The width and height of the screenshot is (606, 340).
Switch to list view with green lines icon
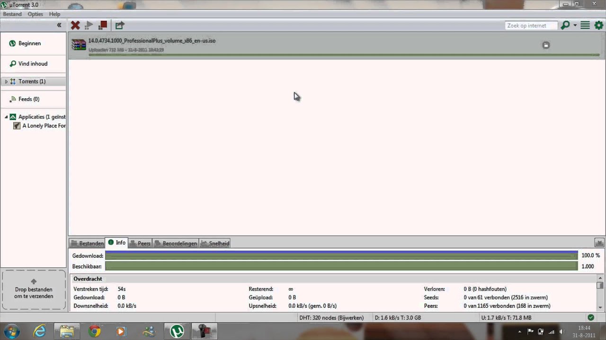585,25
